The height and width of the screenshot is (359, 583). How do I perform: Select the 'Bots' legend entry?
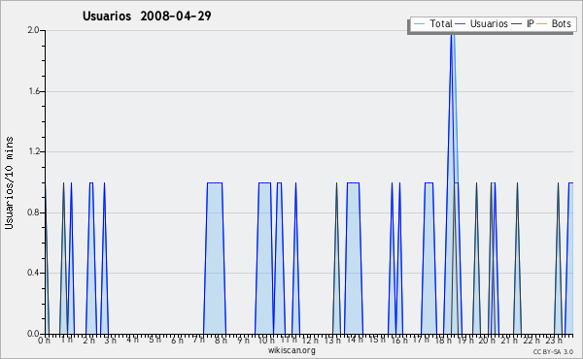[554, 23]
